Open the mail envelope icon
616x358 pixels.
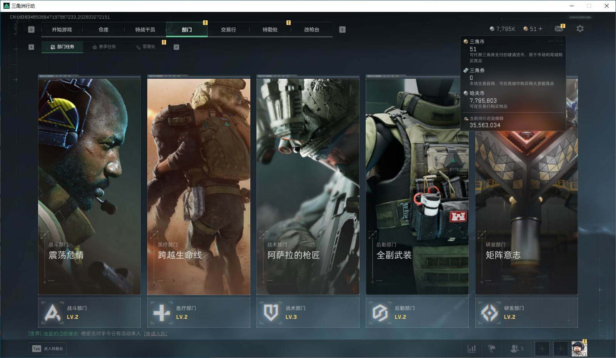559,29
